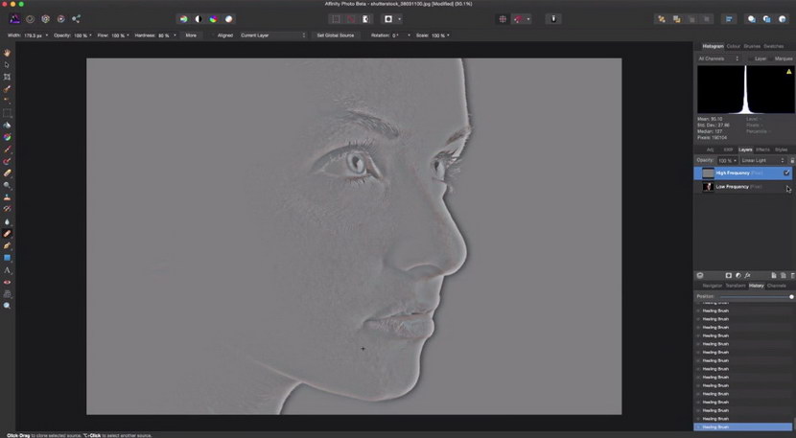
Task: Apply Auto Levels from toolbar
Action: 184,19
